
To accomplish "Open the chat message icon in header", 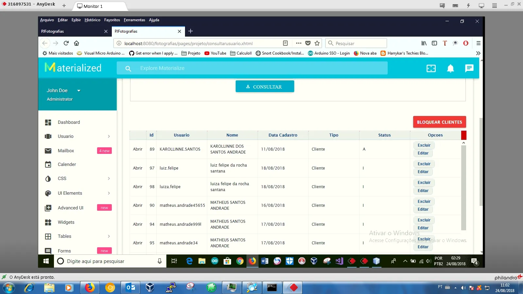I will 469,68.
